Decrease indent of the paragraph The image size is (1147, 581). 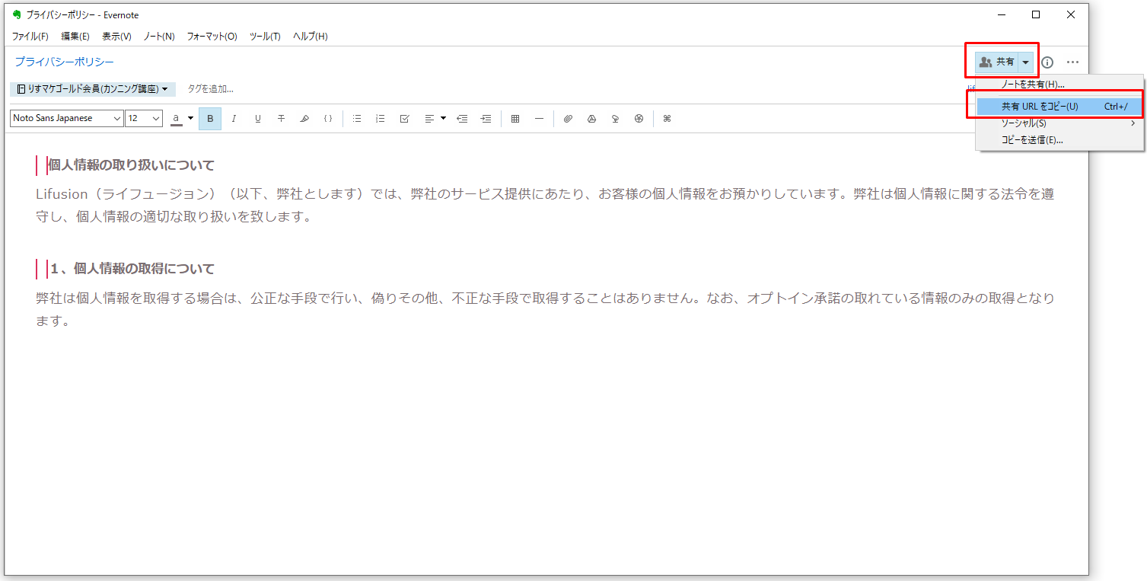pos(462,119)
